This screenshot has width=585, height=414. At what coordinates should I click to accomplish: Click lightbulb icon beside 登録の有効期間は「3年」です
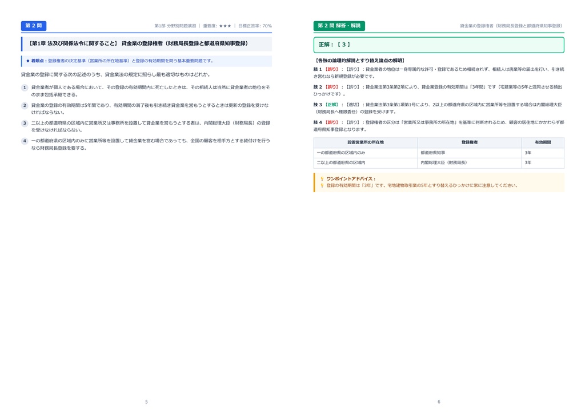[x=322, y=185]
